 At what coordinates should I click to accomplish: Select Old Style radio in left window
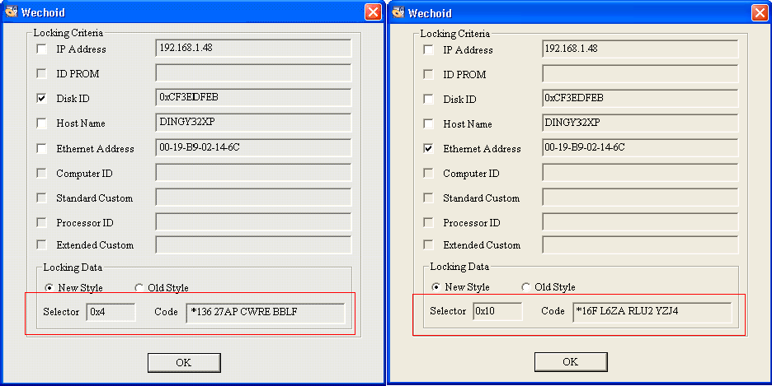coord(139,288)
